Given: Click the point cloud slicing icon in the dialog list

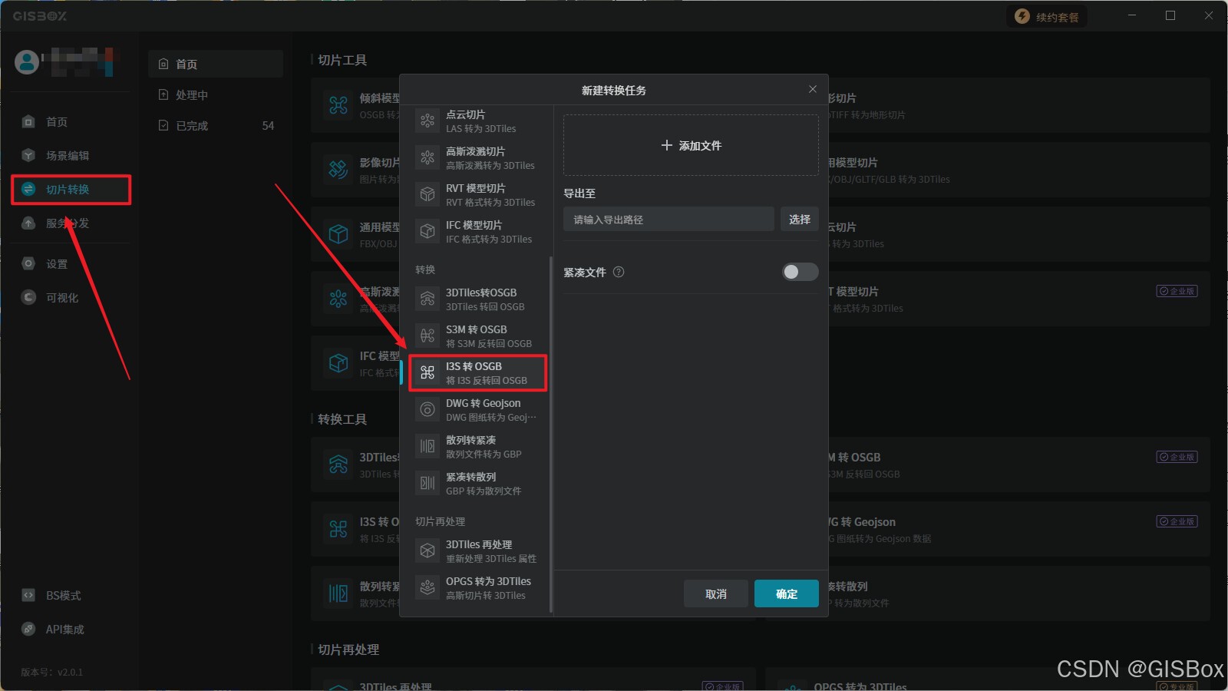Looking at the screenshot, I should (427, 121).
